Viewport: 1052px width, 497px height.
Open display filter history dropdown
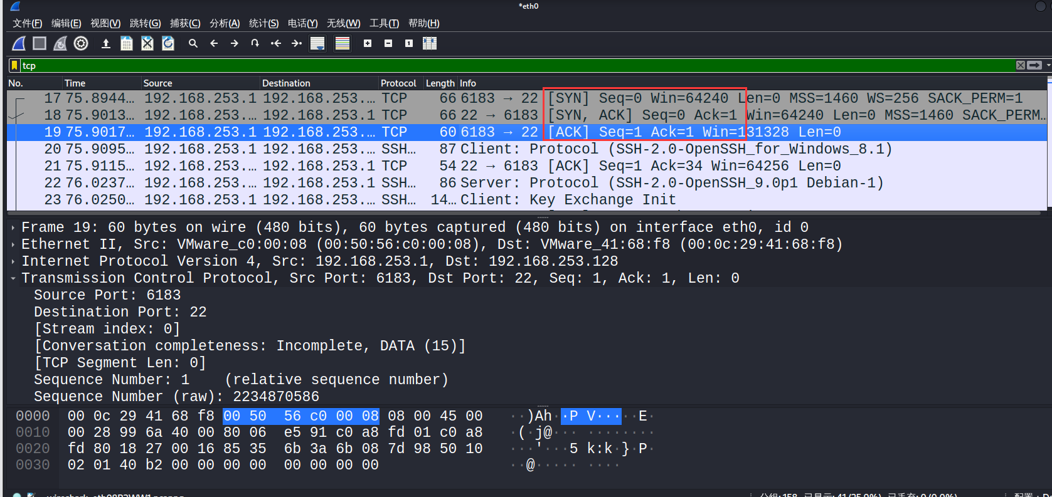(1048, 65)
